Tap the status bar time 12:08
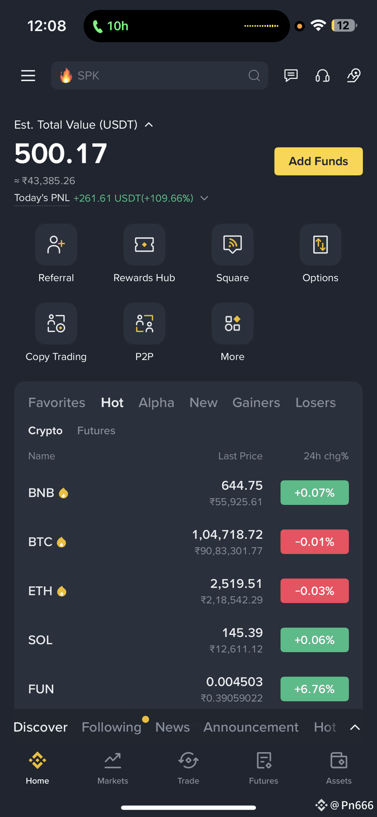The height and width of the screenshot is (817, 377). [x=47, y=26]
